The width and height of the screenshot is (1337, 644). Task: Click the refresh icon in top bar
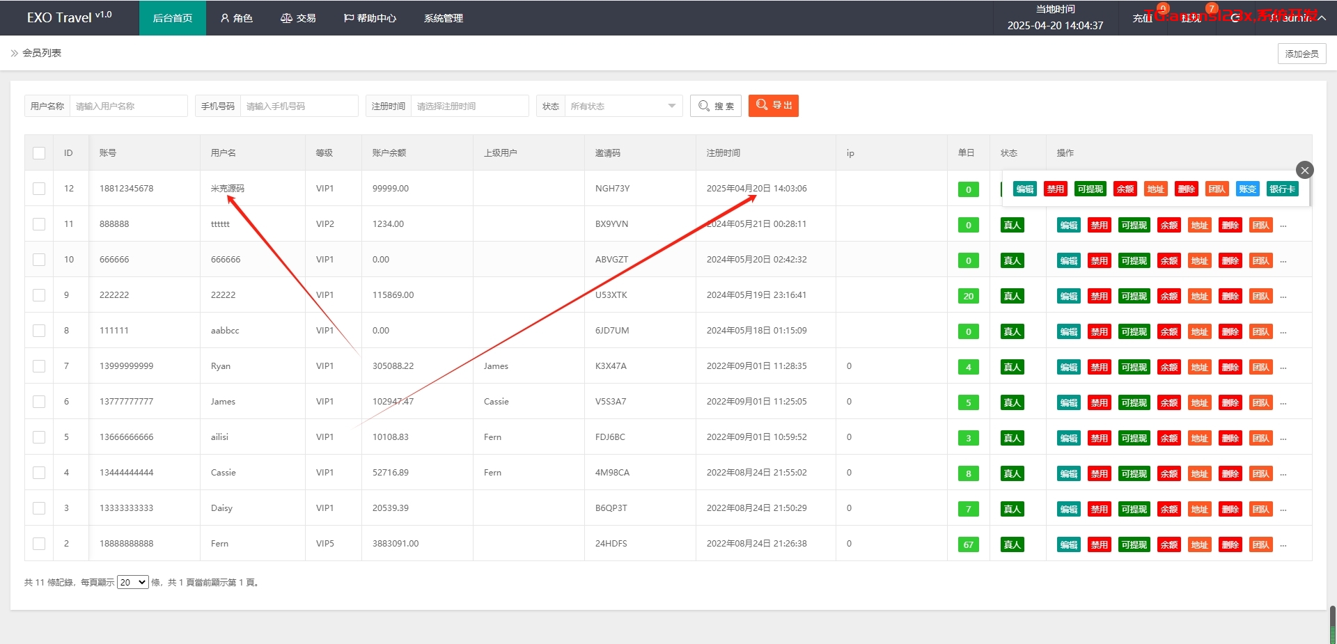pos(1235,18)
